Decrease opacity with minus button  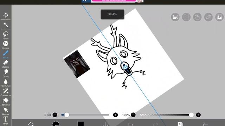(x=133, y=115)
